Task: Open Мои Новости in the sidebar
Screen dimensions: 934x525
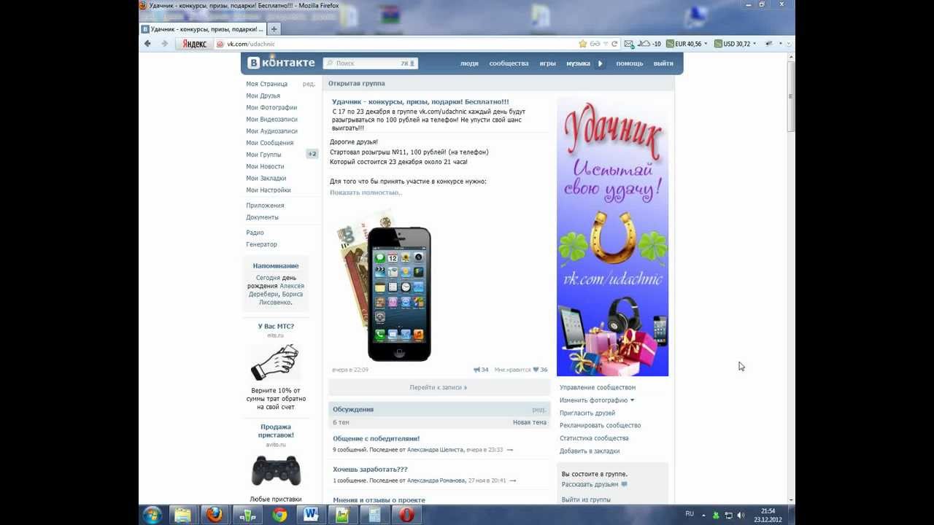Action: [265, 166]
